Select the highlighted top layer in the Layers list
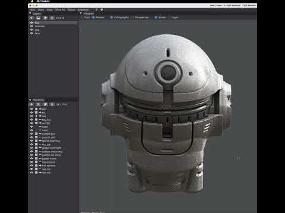Image resolution: width=285 pixels, height=213 pixels. pyautogui.click(x=53, y=22)
